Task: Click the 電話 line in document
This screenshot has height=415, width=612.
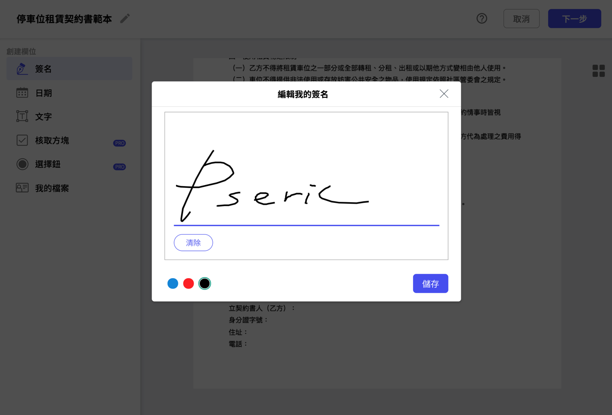Action: click(238, 344)
